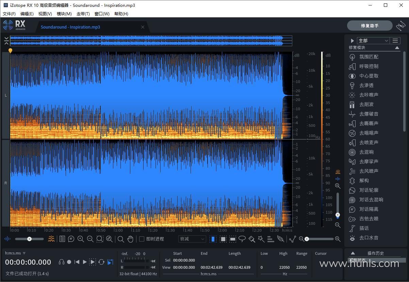
Task: Start playback with the Play button
Action: (x=85, y=262)
